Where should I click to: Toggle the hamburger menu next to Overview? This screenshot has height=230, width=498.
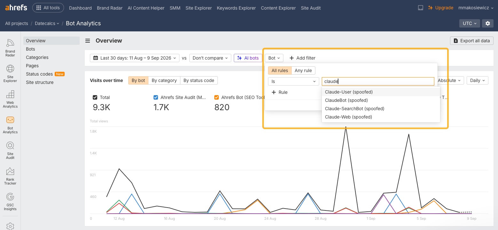click(x=87, y=41)
